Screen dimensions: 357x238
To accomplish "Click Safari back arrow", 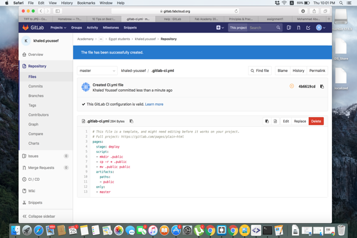I will click(40, 11).
